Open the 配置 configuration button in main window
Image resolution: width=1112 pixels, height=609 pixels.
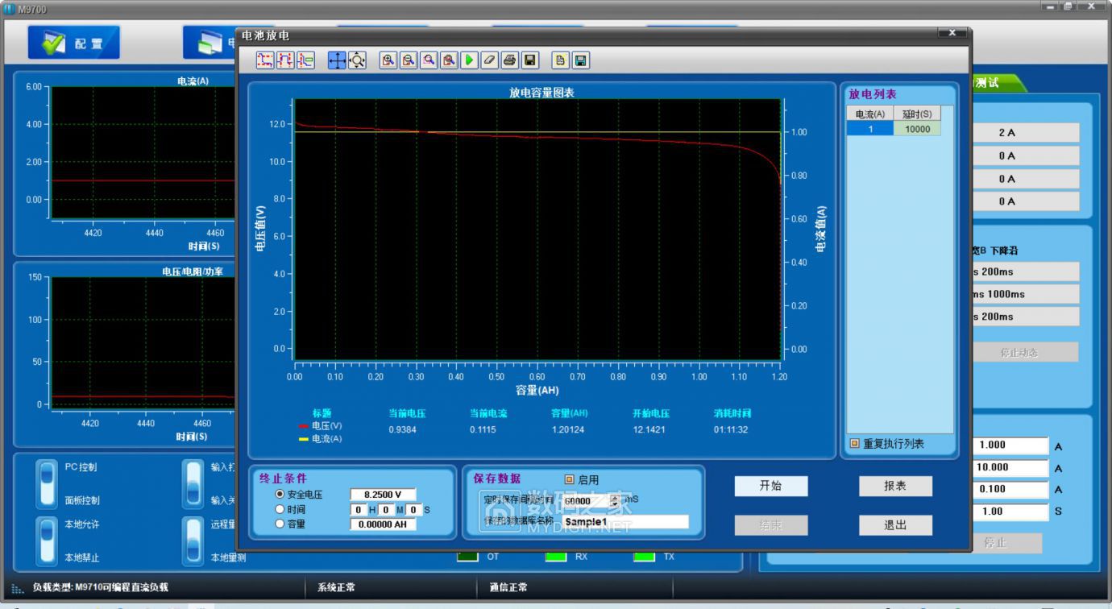click(x=73, y=43)
